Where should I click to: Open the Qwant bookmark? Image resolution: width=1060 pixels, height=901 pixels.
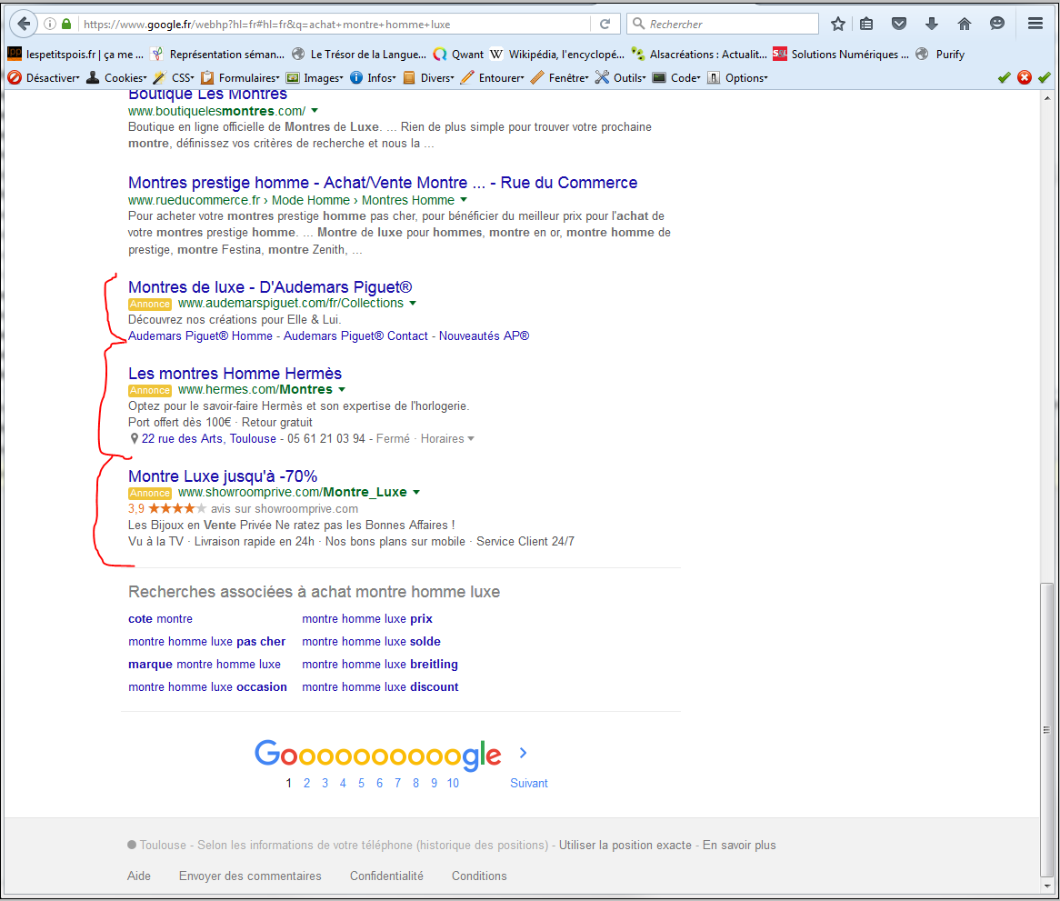click(458, 54)
